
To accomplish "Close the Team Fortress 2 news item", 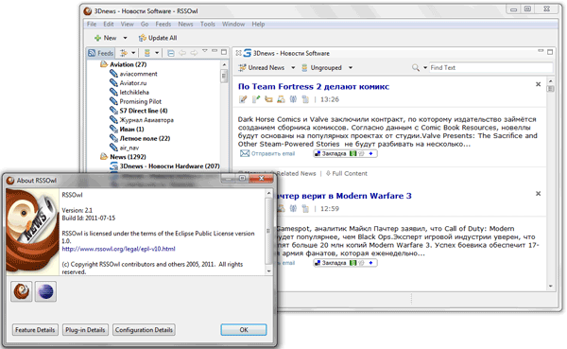I will pyautogui.click(x=538, y=84).
